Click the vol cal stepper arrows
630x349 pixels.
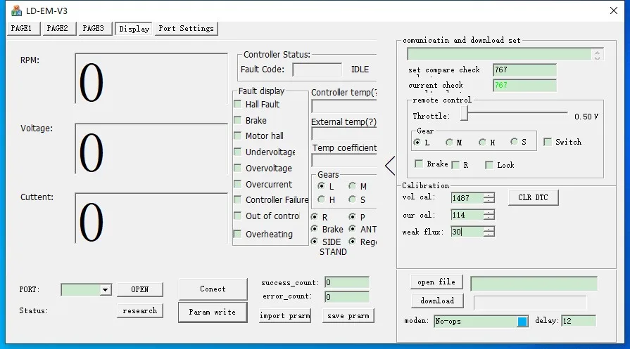click(x=489, y=198)
